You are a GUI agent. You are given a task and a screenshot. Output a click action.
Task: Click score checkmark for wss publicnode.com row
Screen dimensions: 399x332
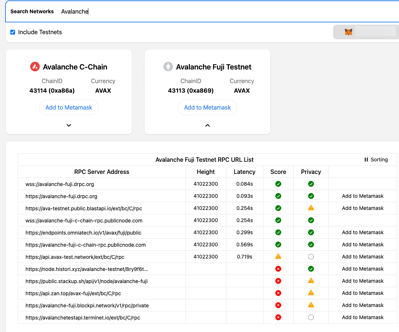(x=278, y=220)
